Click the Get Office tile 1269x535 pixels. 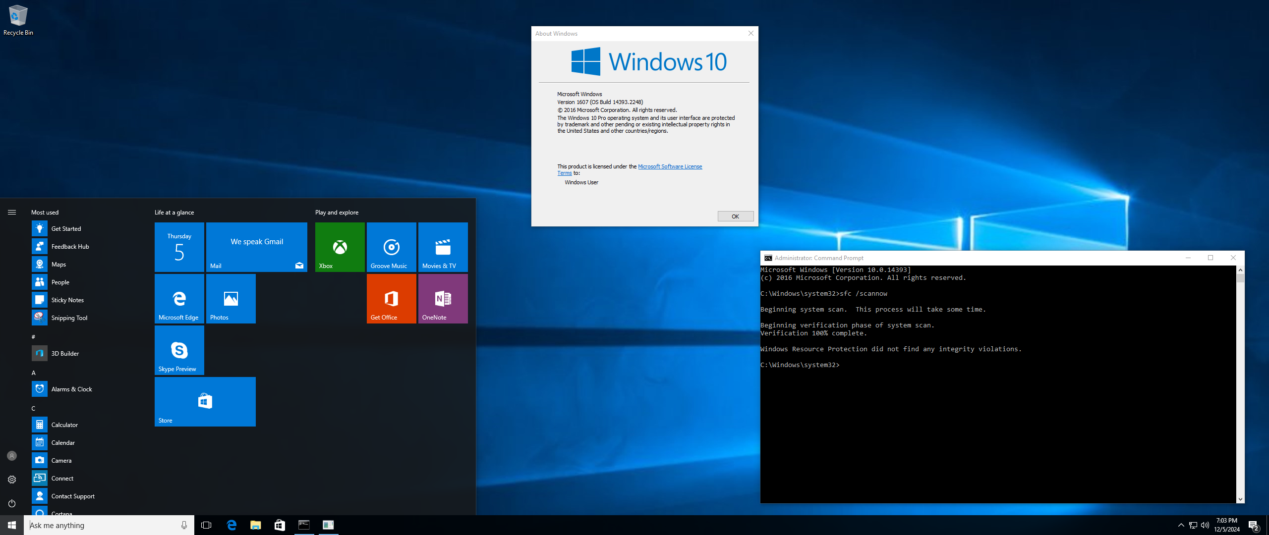click(392, 298)
